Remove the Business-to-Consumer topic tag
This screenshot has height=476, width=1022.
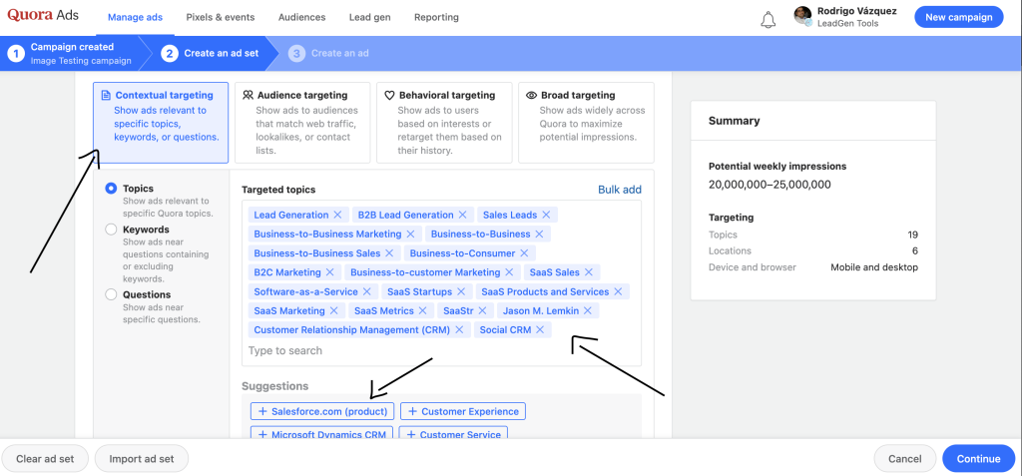pyautogui.click(x=524, y=253)
